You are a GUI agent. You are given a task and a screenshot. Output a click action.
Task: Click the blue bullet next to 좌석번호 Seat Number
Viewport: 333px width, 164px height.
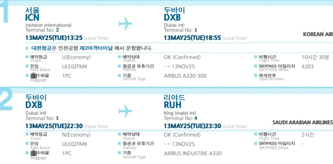coord(256,76)
